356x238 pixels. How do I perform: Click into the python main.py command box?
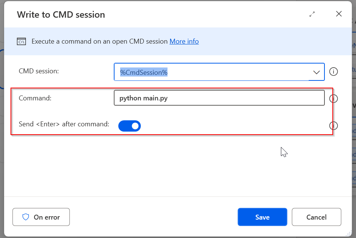tap(219, 98)
